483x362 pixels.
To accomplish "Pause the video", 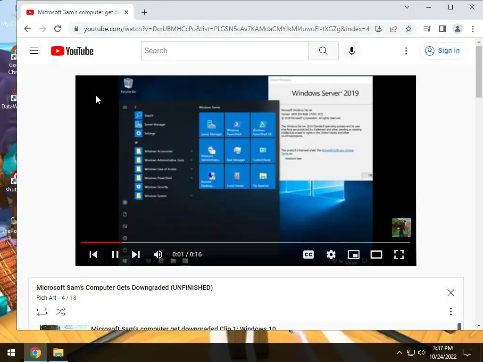I will point(115,255).
